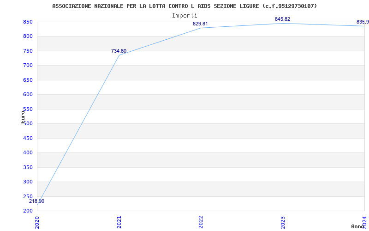
Task: Click the 2024 x-axis year label
Action: 364,222
